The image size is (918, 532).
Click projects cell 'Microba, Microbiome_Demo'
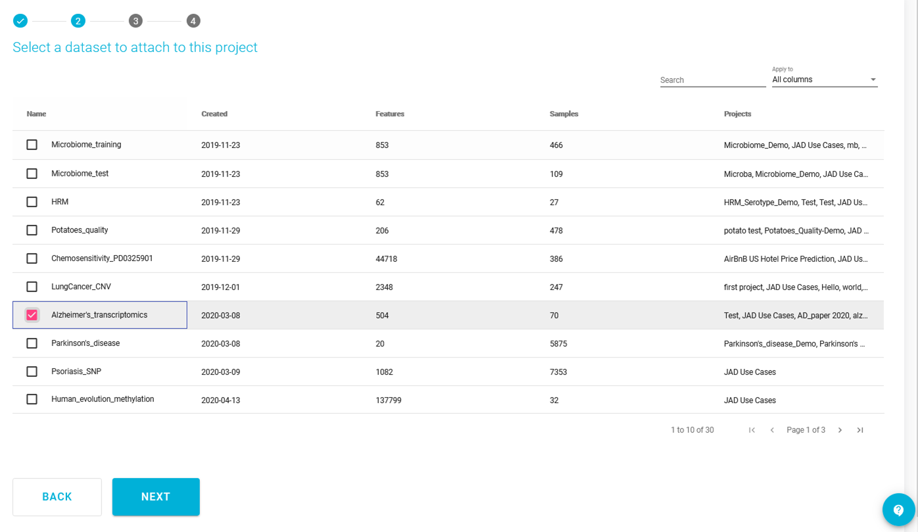click(796, 174)
